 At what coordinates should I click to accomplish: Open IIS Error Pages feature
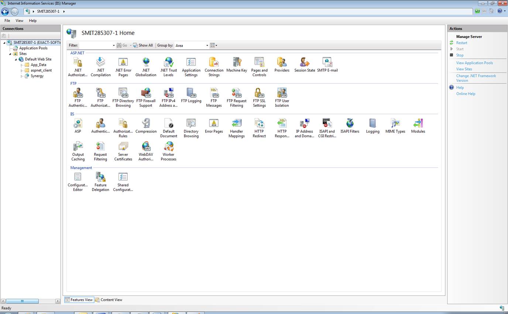[214, 126]
